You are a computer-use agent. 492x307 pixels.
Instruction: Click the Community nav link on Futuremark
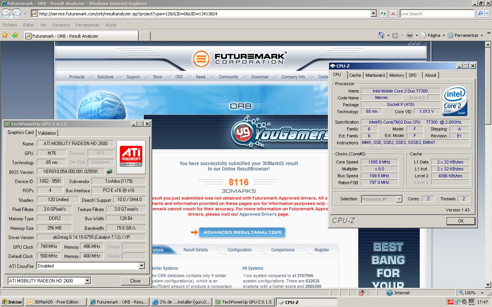pyautogui.click(x=228, y=77)
